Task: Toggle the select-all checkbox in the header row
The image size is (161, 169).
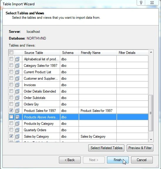Action: (11, 52)
